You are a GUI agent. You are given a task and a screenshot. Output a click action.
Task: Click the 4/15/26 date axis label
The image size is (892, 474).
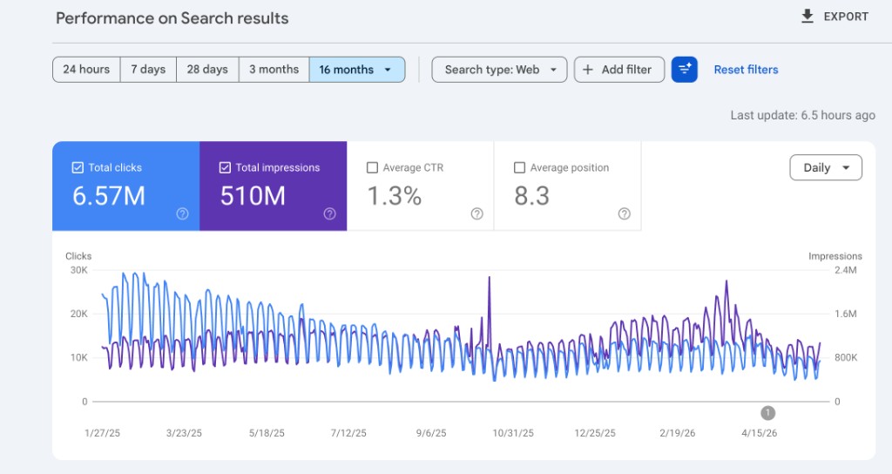pyautogui.click(x=759, y=433)
